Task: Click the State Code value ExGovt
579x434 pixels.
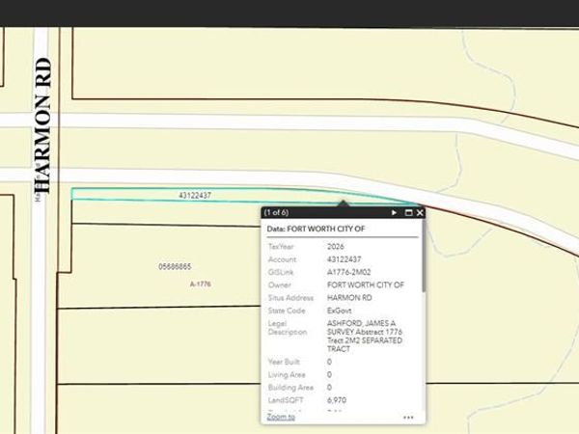Action: 339,311
